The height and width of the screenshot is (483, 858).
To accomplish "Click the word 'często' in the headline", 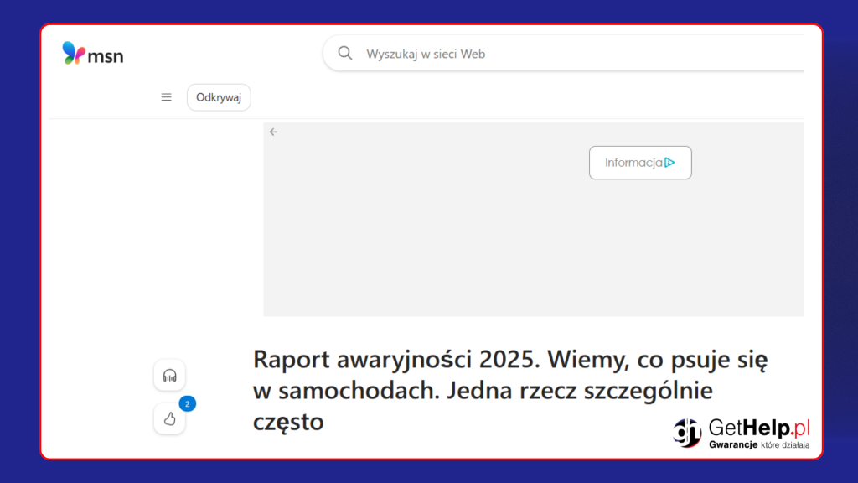I will (288, 422).
